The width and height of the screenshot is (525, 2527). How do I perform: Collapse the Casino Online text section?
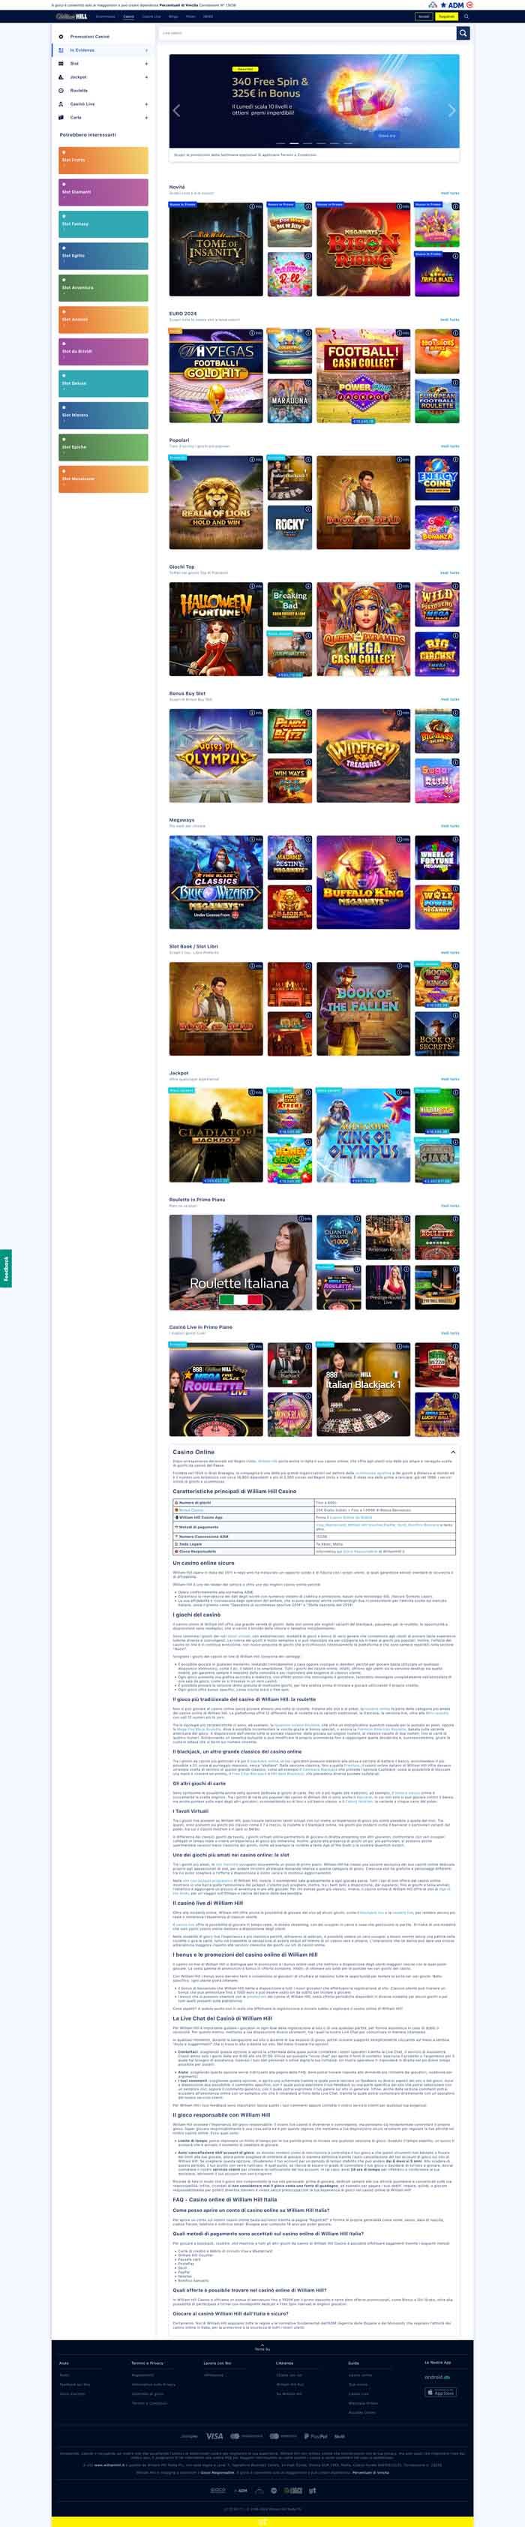[452, 1452]
